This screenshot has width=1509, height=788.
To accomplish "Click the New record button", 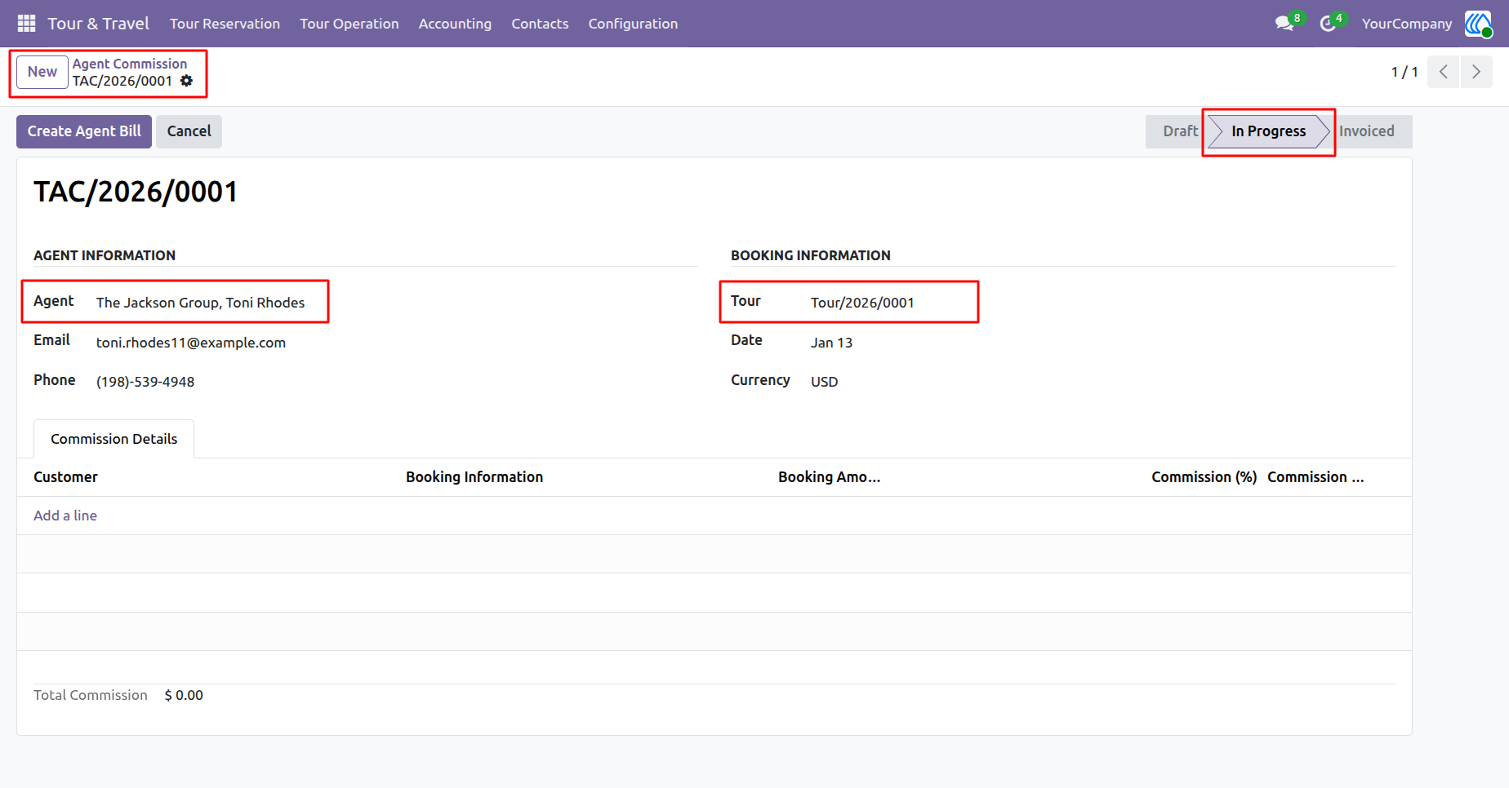I will click(x=42, y=72).
